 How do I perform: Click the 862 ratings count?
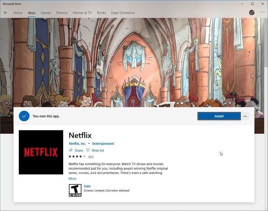pos(91,157)
